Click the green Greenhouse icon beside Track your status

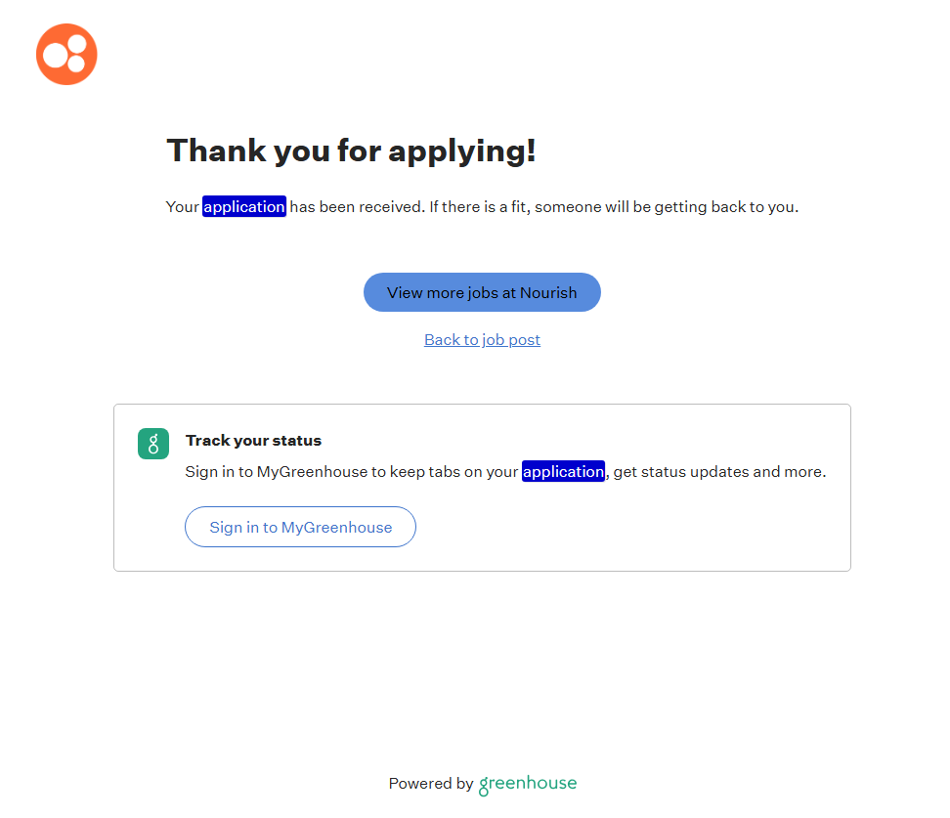coord(153,444)
